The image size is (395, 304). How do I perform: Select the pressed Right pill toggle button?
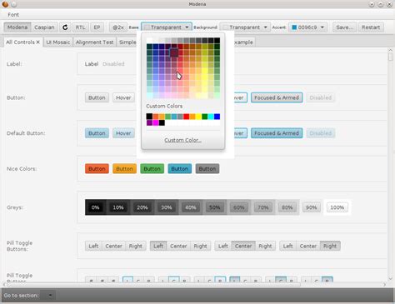330,246
